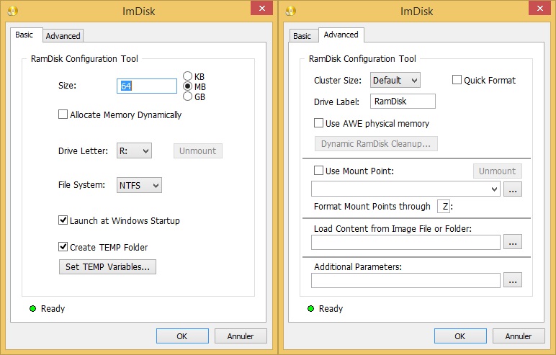Enable Use AWE physical memory
The height and width of the screenshot is (355, 556).
point(319,123)
